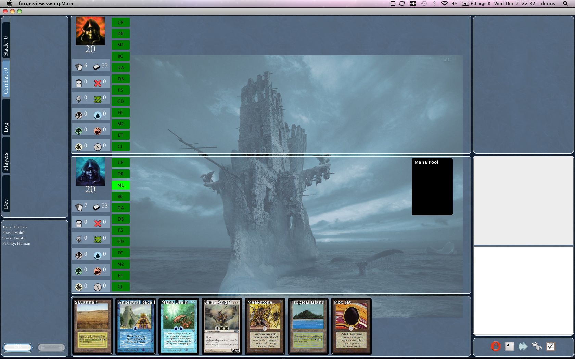Click the opponent's library deck icon
The width and height of the screenshot is (575, 359).
(x=97, y=67)
